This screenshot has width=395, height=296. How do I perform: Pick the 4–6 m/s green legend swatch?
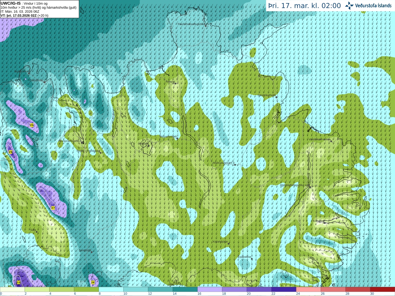point(62,290)
